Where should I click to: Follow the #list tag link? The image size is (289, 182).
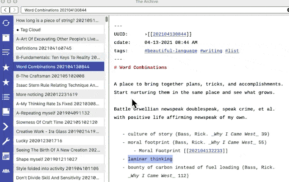232,51
